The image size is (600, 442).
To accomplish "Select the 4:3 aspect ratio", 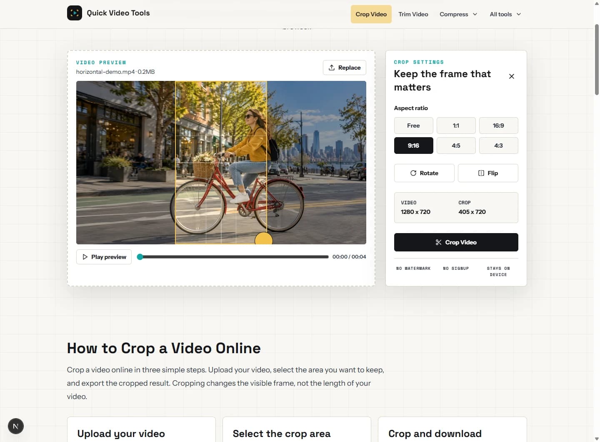I will [x=498, y=146].
